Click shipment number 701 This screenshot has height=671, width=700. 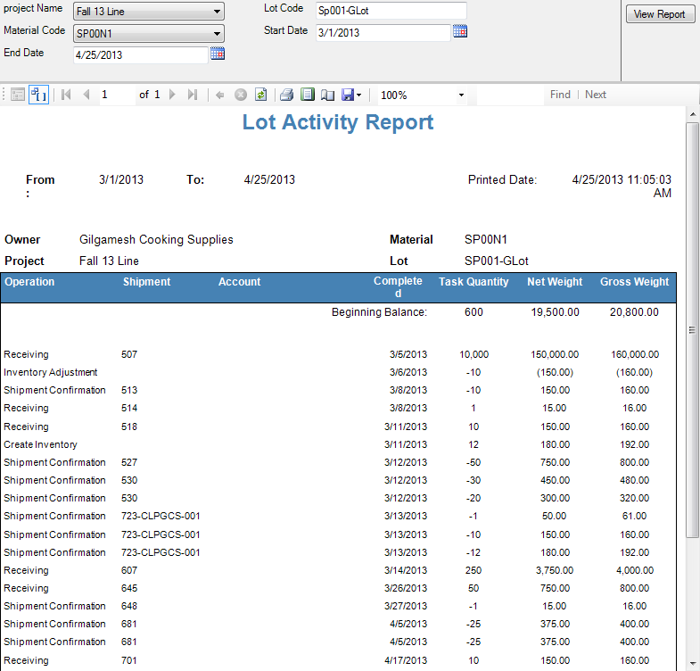pos(129,660)
